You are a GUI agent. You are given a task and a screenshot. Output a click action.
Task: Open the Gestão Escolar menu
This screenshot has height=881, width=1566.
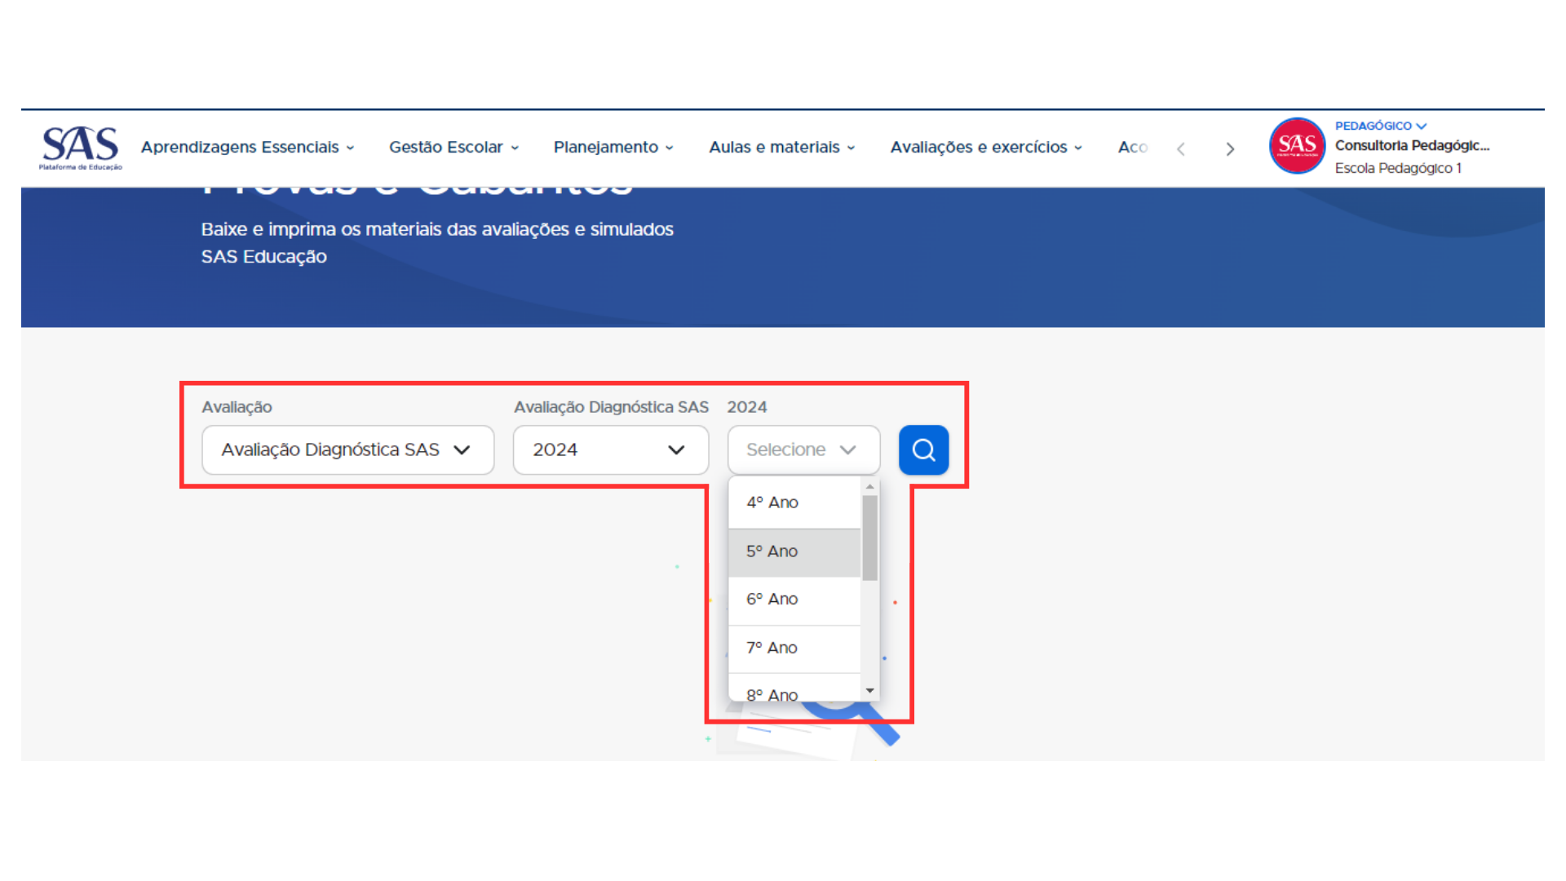pyautogui.click(x=453, y=148)
